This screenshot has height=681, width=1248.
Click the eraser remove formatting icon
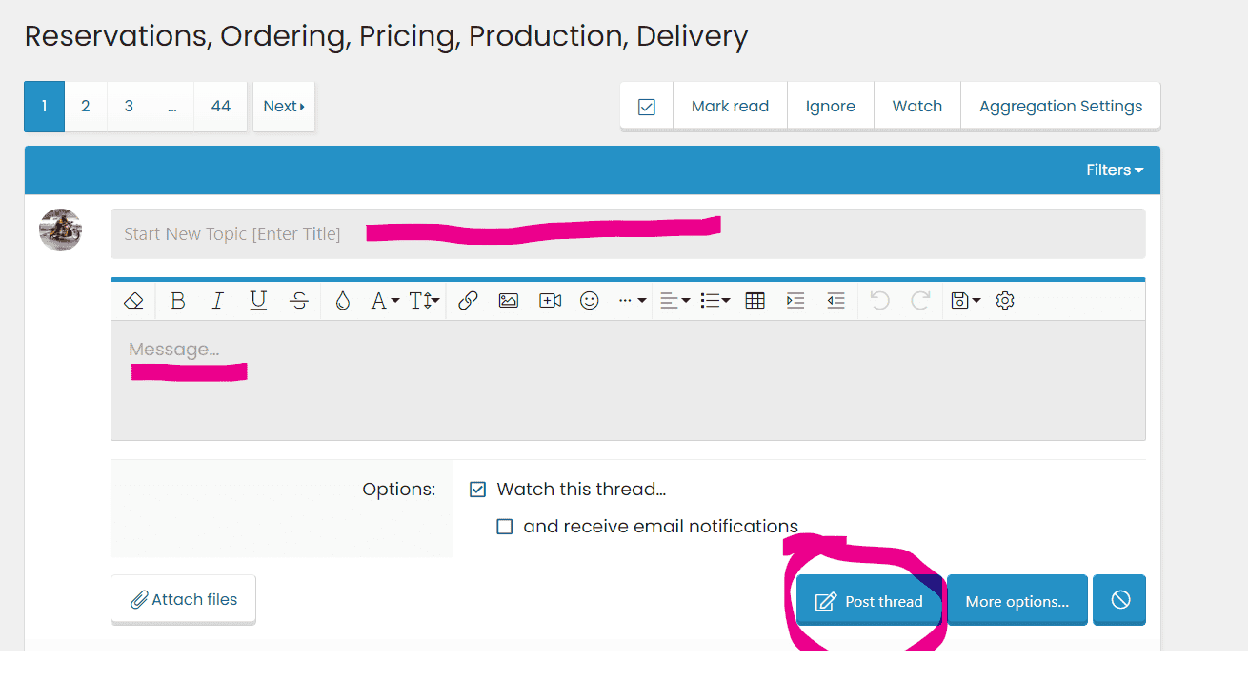[133, 301]
